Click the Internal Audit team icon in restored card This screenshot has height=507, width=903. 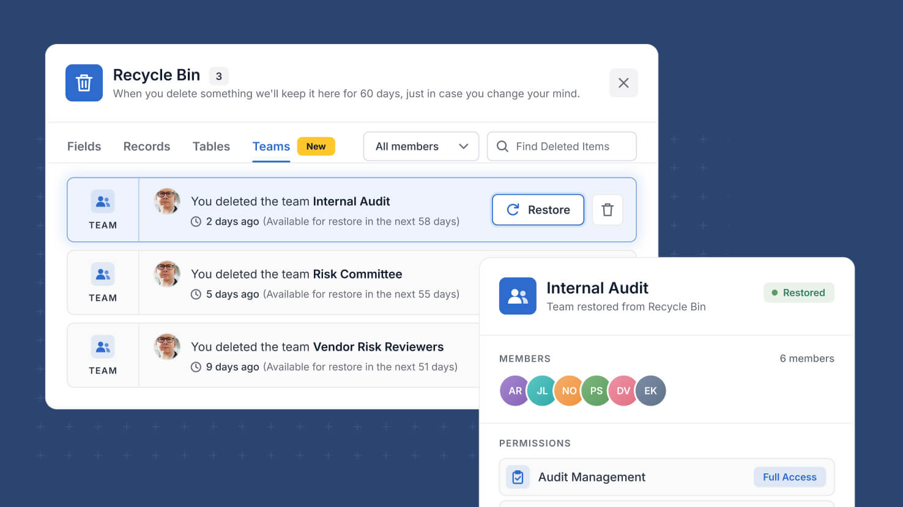[518, 296]
